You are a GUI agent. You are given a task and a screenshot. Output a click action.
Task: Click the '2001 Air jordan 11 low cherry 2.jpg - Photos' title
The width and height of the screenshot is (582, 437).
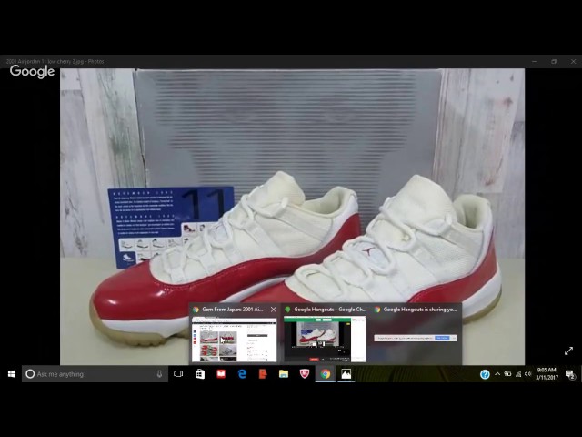click(x=55, y=61)
